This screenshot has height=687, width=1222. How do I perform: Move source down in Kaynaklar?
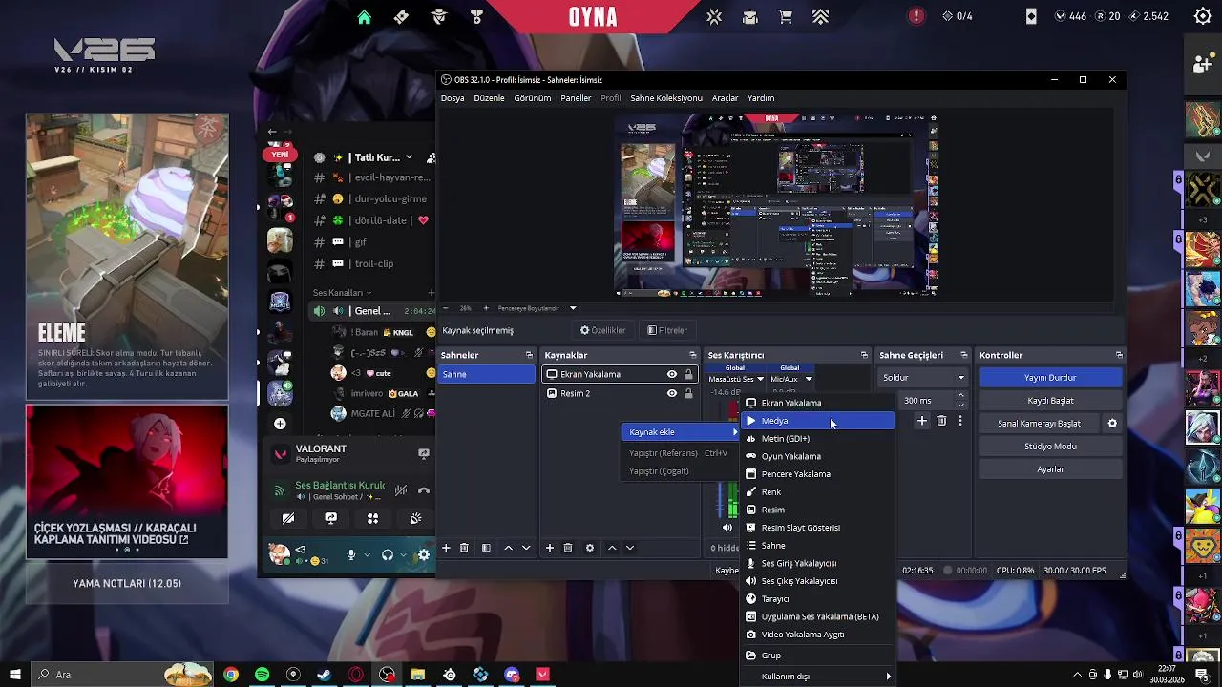(x=630, y=548)
